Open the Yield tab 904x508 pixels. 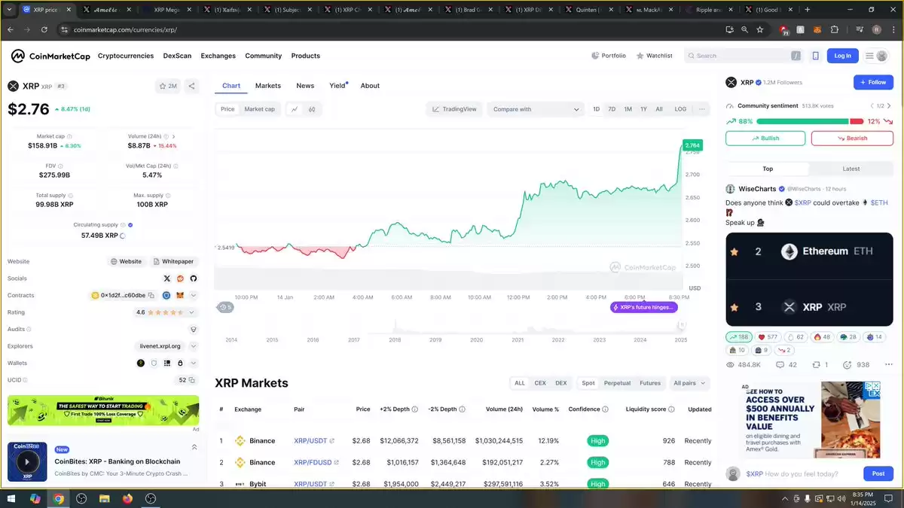337,86
